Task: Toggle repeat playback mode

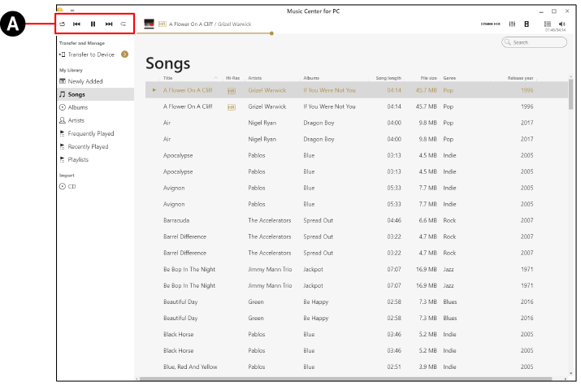Action: click(123, 24)
